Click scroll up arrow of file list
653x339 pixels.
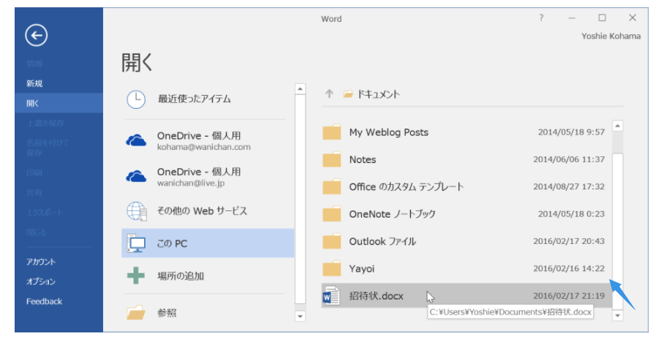618,126
